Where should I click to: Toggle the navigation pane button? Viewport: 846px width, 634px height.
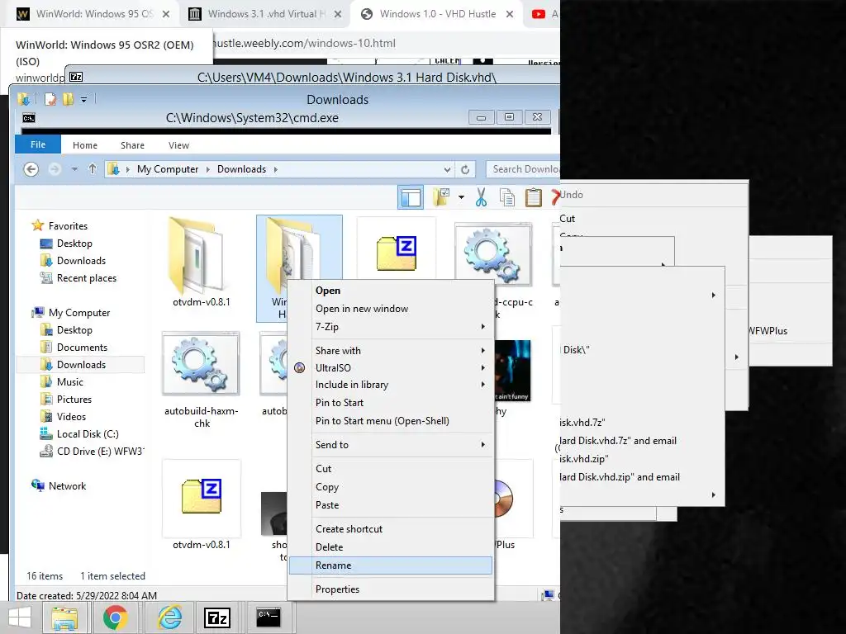click(x=411, y=197)
